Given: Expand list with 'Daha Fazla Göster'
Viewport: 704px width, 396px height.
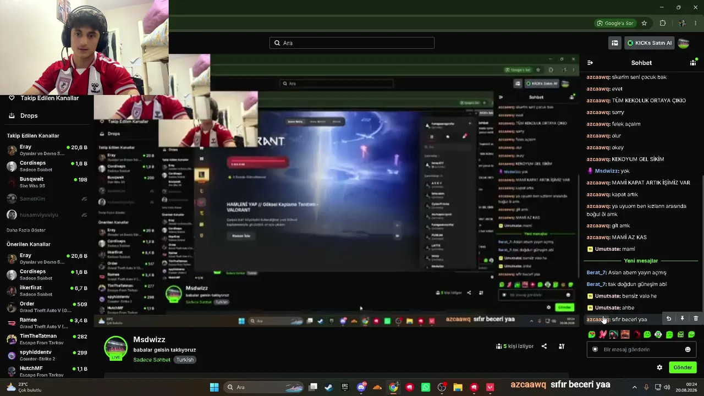Looking at the screenshot, I should pyautogui.click(x=26, y=230).
